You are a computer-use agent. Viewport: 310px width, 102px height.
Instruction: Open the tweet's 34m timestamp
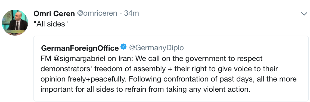(x=131, y=13)
